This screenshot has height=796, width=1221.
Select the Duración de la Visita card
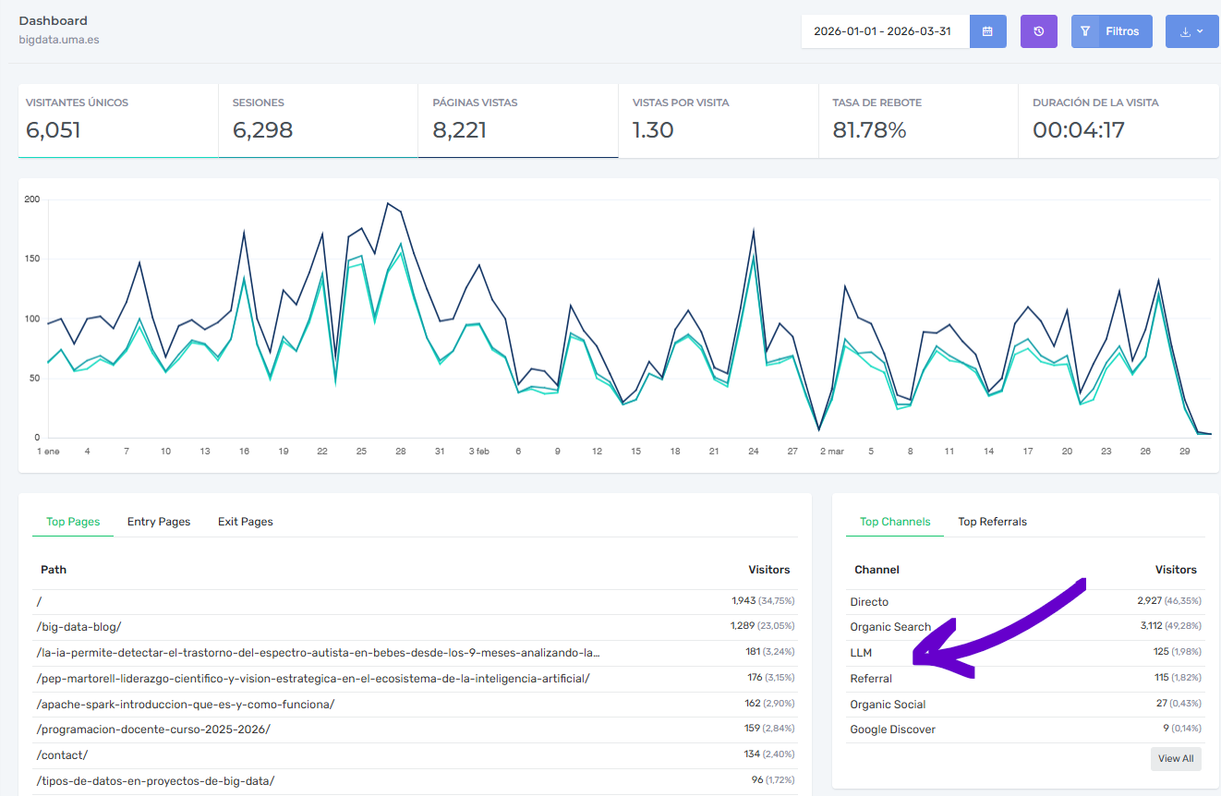(1118, 121)
